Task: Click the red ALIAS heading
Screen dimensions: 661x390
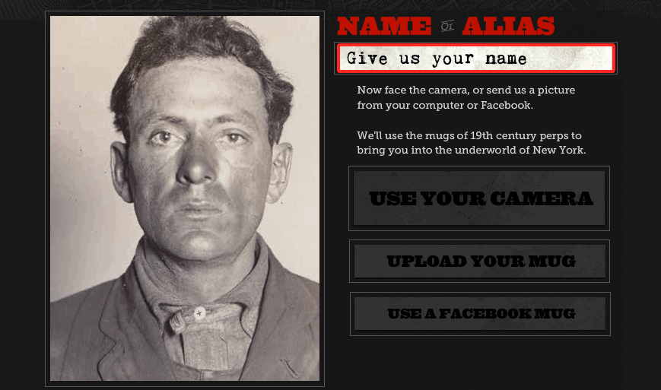Action: [508, 26]
